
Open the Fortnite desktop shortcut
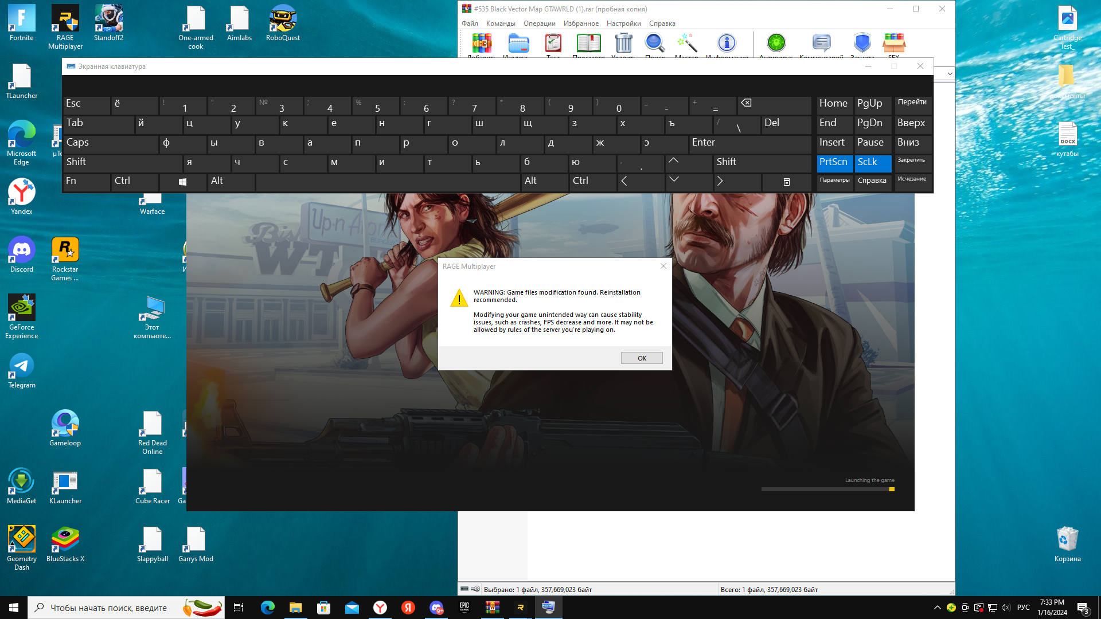click(x=21, y=23)
